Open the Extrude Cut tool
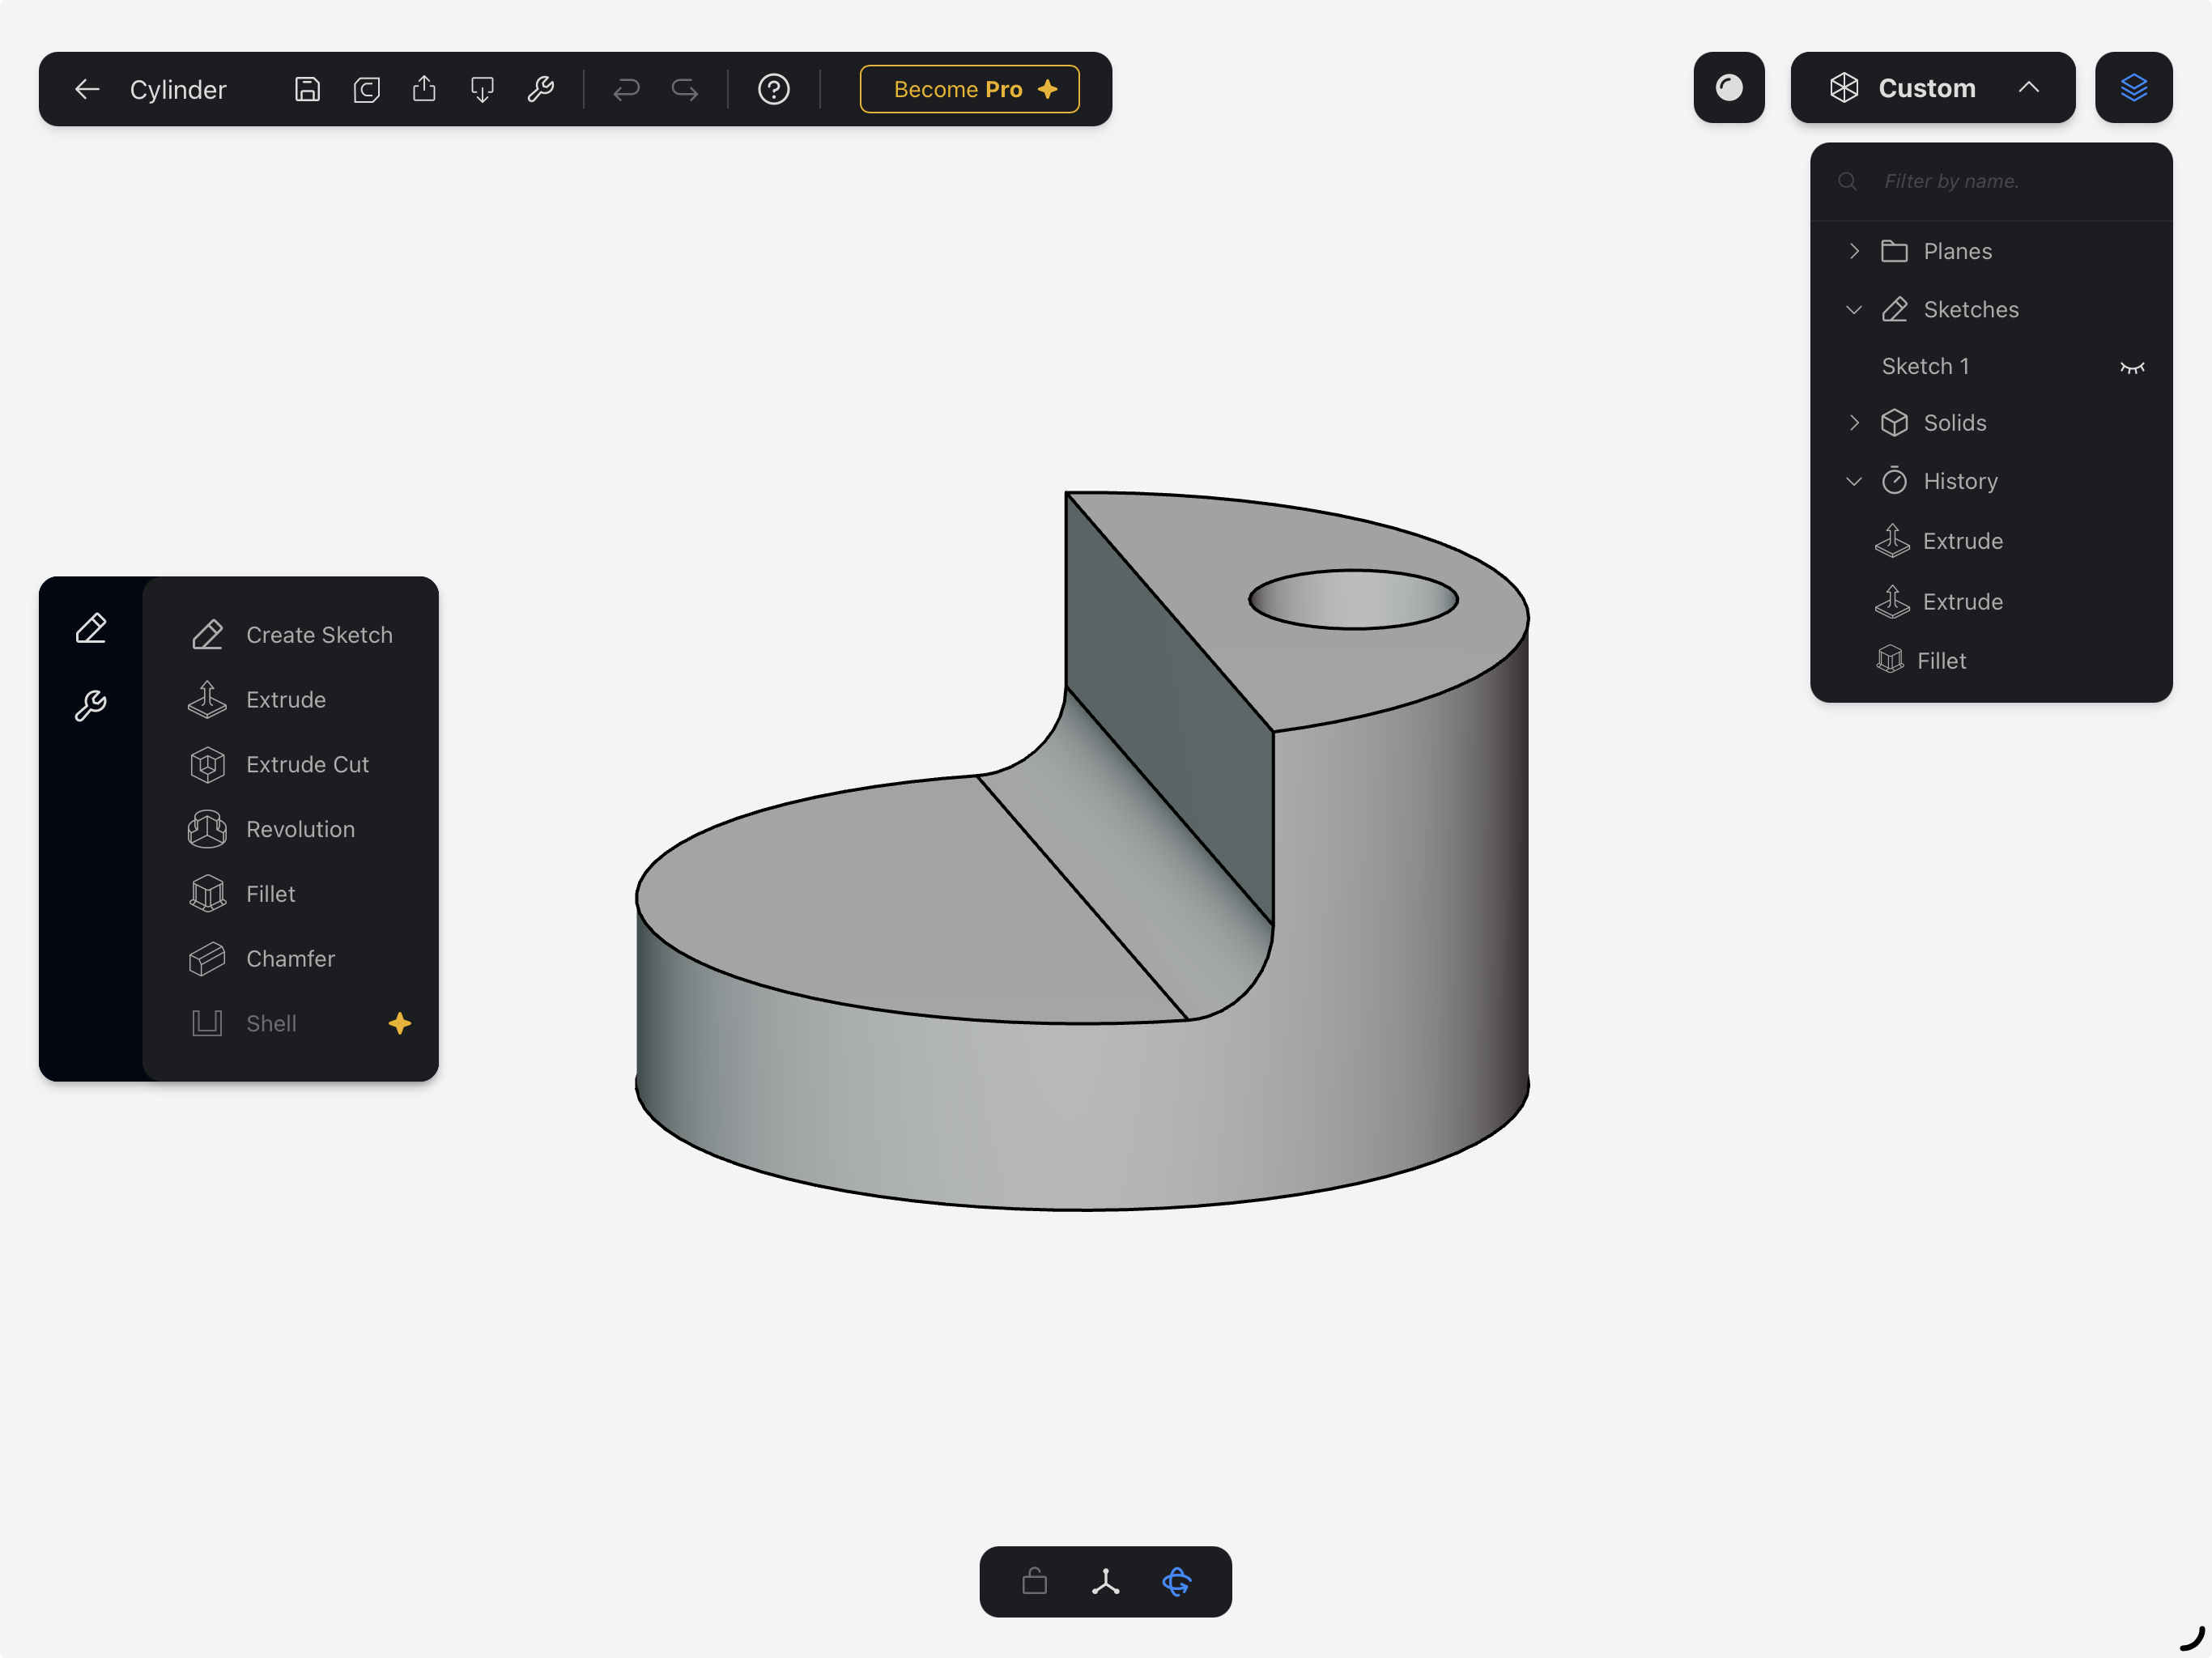The height and width of the screenshot is (1658, 2212). 306,764
